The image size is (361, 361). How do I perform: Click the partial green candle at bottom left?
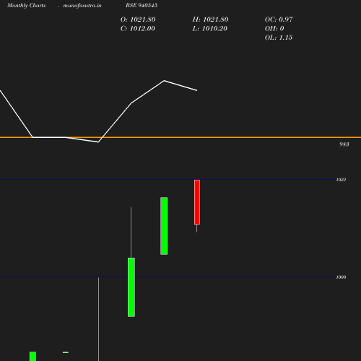click(x=32, y=356)
